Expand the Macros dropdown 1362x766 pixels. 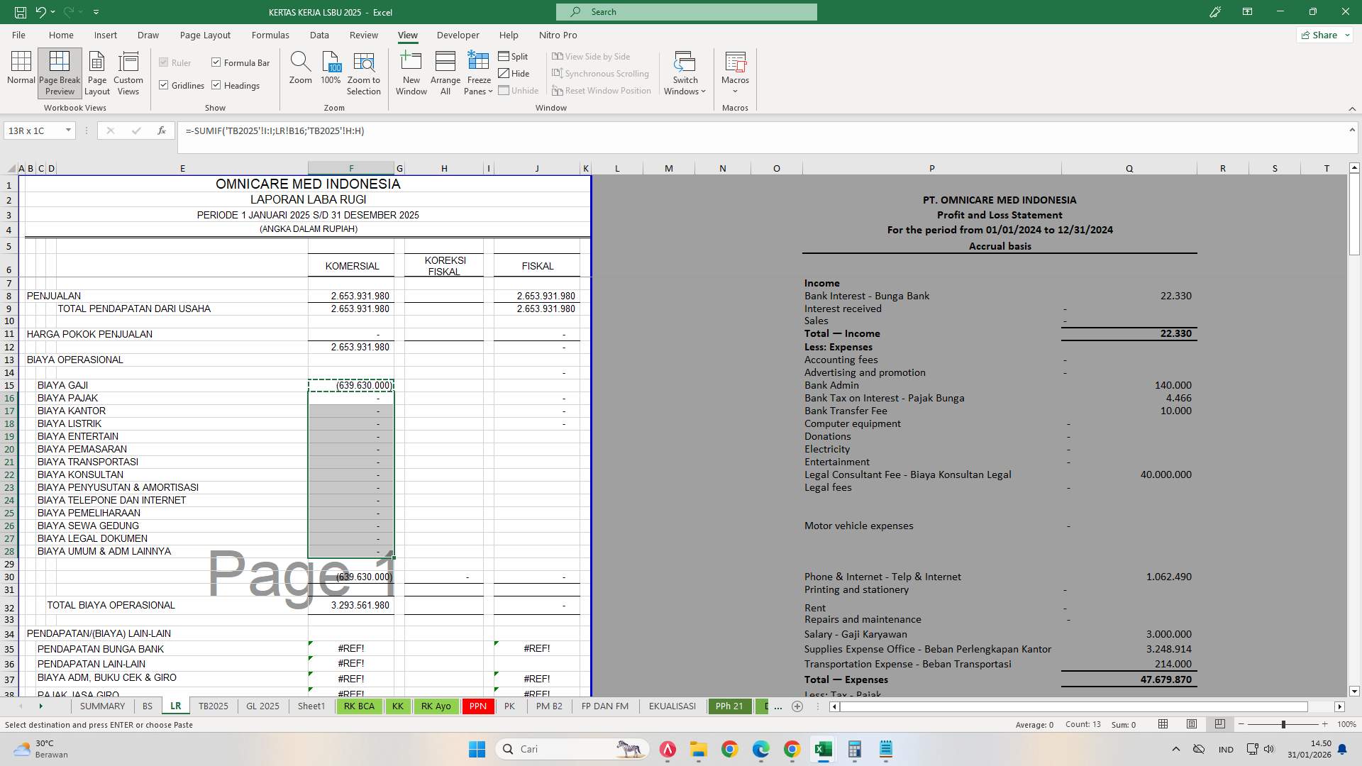pos(735,71)
